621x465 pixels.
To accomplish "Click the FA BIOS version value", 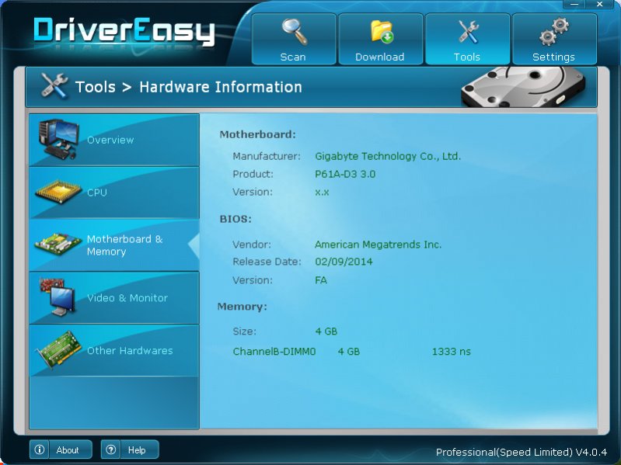I will (x=321, y=280).
